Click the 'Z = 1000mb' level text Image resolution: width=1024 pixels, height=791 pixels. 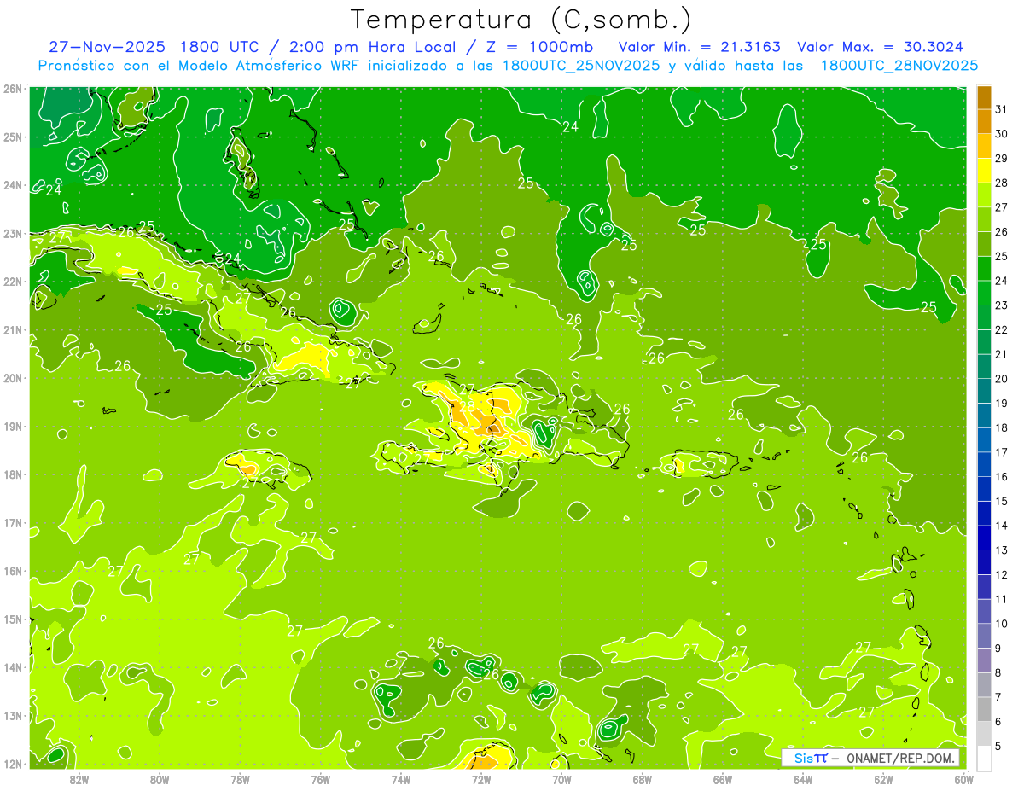539,47
